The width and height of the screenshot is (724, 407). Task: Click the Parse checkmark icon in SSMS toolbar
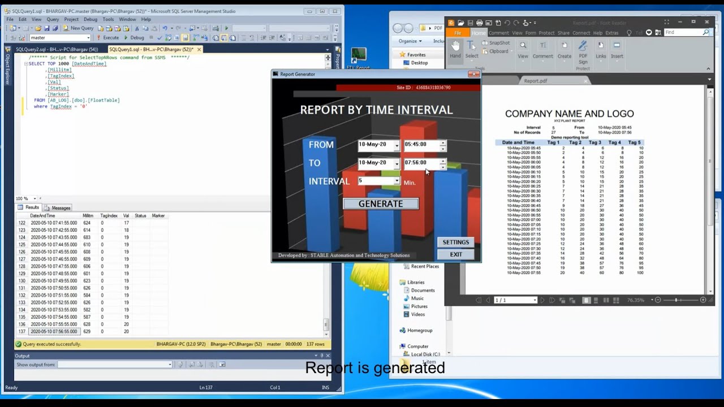coord(160,38)
